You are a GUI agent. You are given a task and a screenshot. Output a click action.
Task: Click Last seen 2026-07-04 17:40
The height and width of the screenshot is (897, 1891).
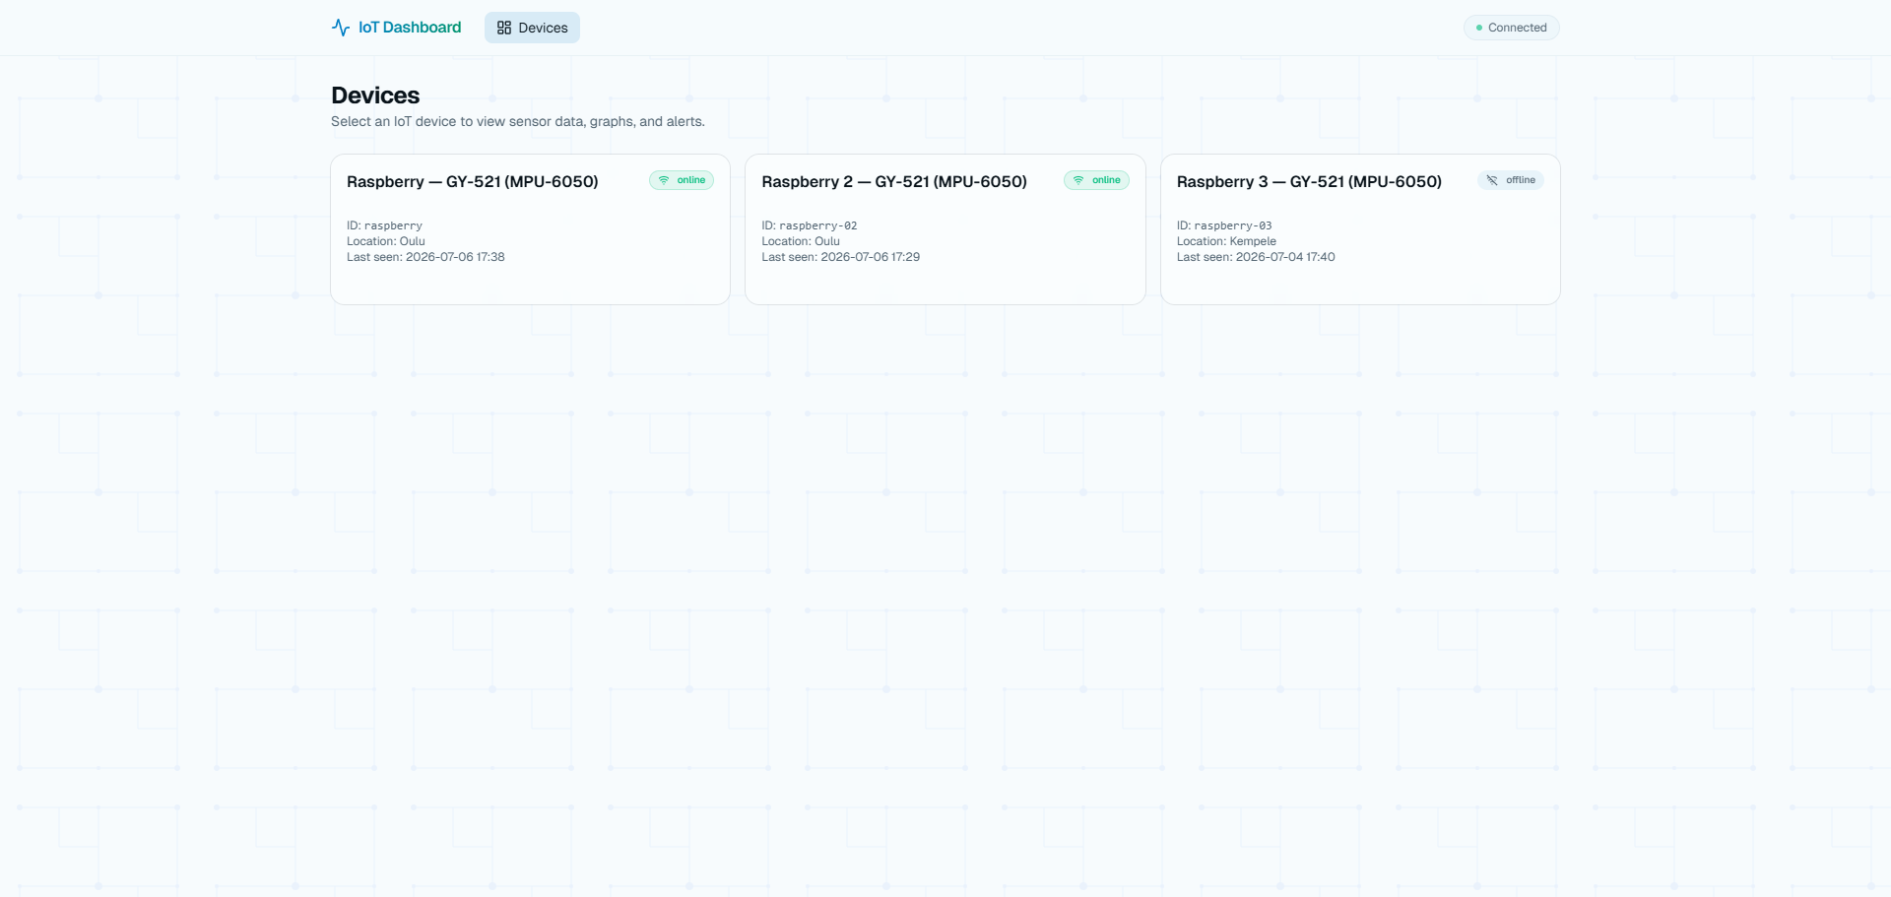click(1256, 257)
